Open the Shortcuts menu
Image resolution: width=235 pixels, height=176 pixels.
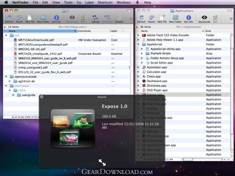point(105,2)
